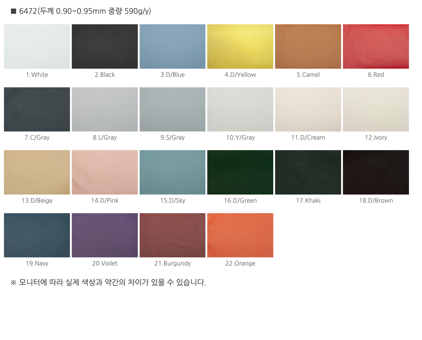Screen dimensions: 422x340
Task: Click the '14.D/Pink' label text
Action: tap(105, 200)
